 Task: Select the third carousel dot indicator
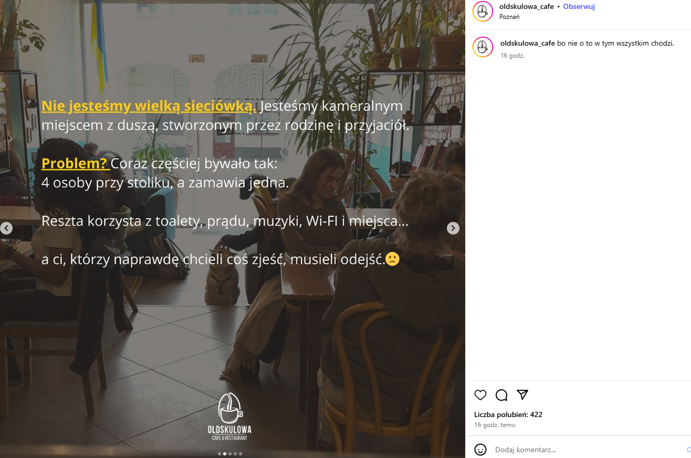[230, 454]
